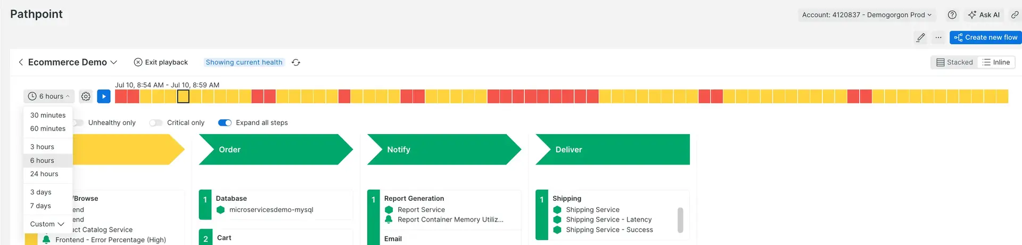
Task: Enable the Critical only toggle
Action: pos(156,123)
